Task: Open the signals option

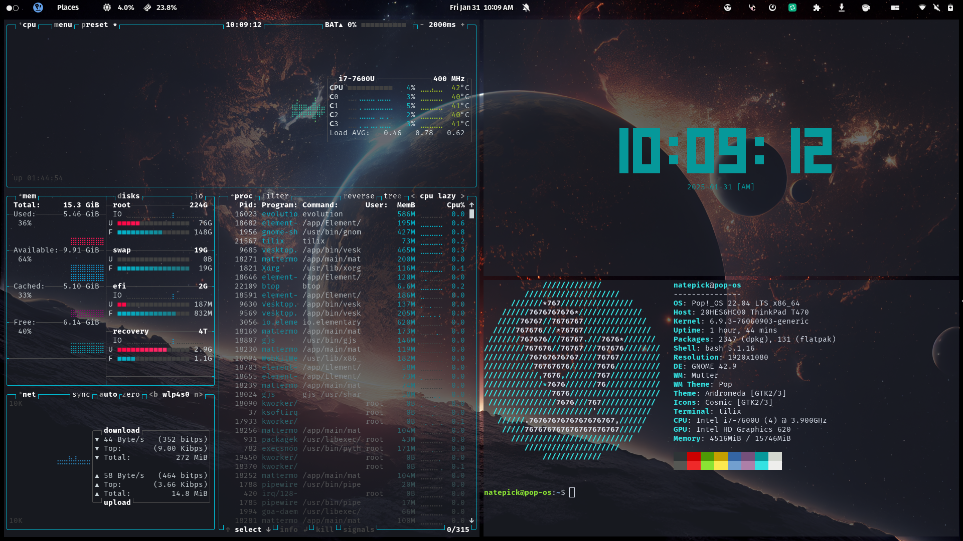Action: click(x=359, y=529)
